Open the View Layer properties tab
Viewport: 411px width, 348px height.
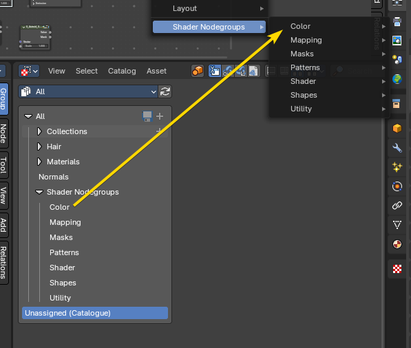[397, 41]
